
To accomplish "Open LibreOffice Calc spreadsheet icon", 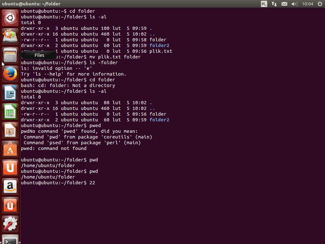I will (10, 112).
